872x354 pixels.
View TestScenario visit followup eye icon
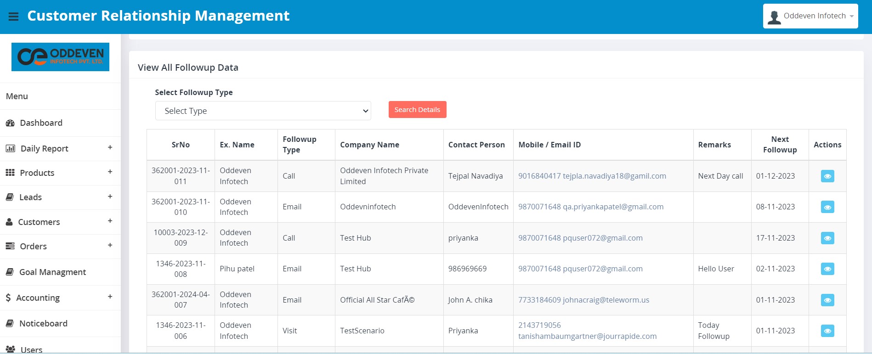click(x=827, y=331)
